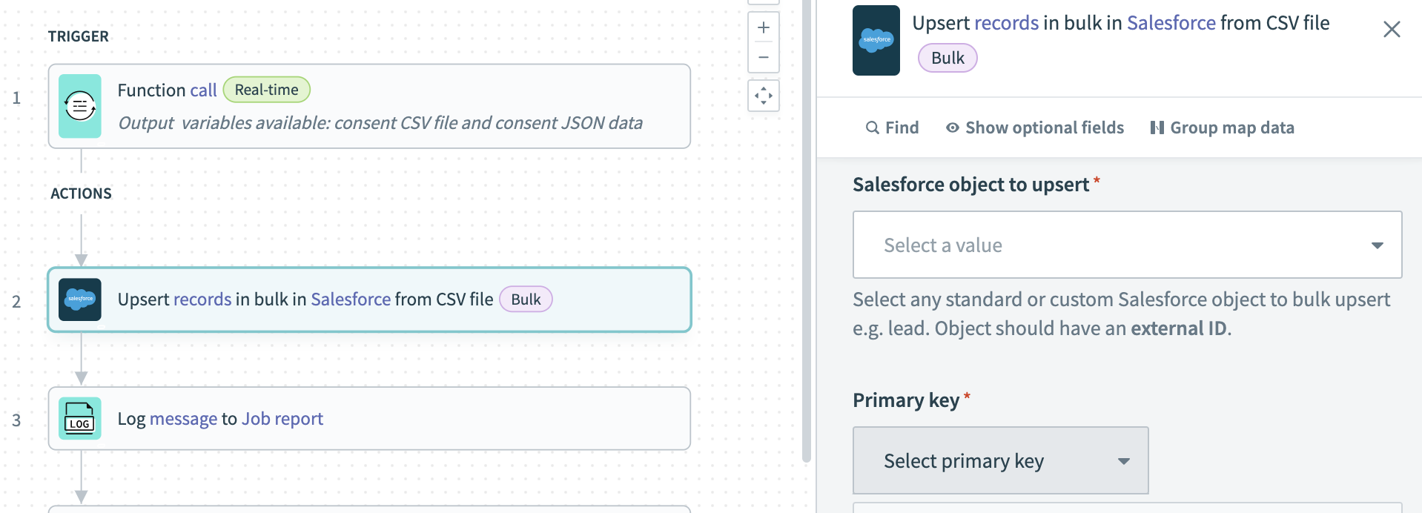
Task: Zoom in on the recipe canvas
Action: click(764, 28)
